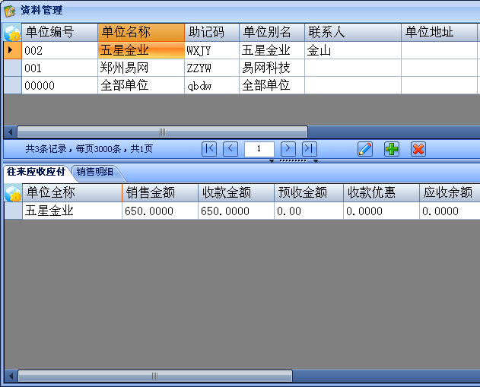Click upper grid horizontal scrollbar thumb
480x387 pixels.
162,132
